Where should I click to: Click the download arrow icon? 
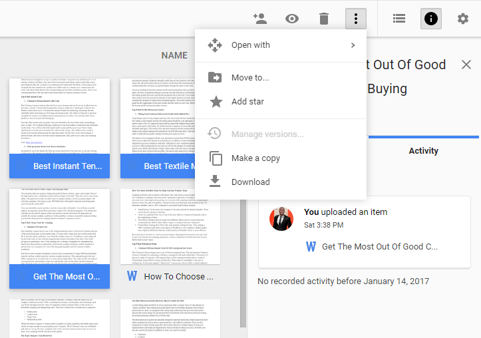tap(215, 181)
